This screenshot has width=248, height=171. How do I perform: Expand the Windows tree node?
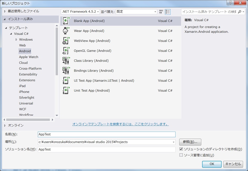[x=16, y=39]
